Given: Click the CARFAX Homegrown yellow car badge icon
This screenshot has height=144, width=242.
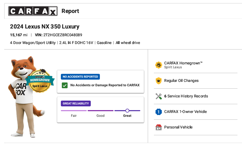Looking at the screenshot, I should [x=158, y=65].
